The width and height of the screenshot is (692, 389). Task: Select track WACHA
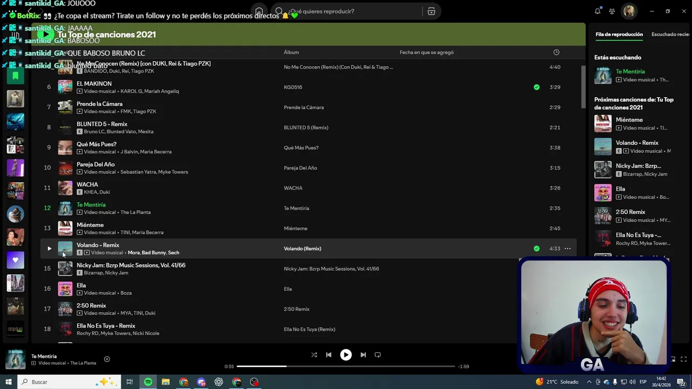[x=87, y=184]
